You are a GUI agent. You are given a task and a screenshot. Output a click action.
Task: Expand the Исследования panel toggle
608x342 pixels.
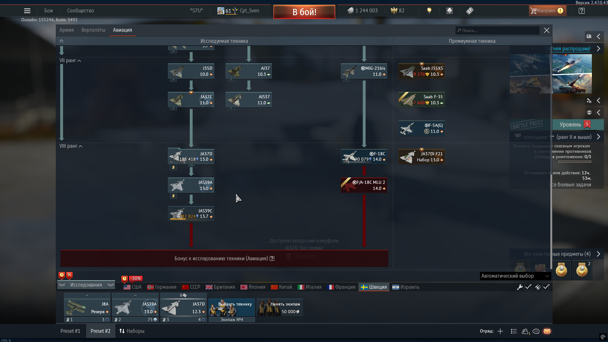click(86, 285)
